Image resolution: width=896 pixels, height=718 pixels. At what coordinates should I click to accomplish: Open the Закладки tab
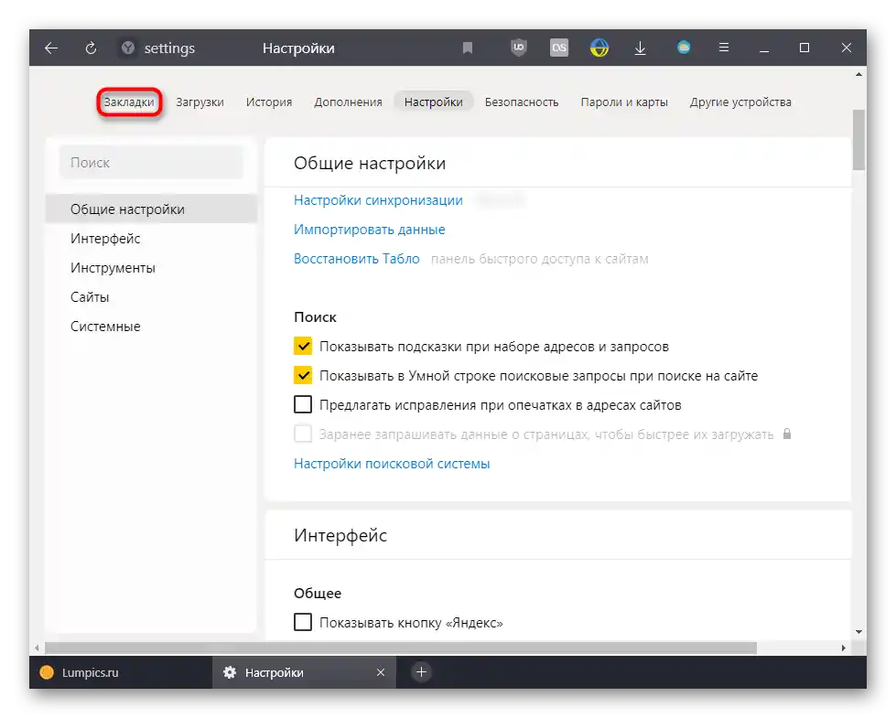(129, 102)
